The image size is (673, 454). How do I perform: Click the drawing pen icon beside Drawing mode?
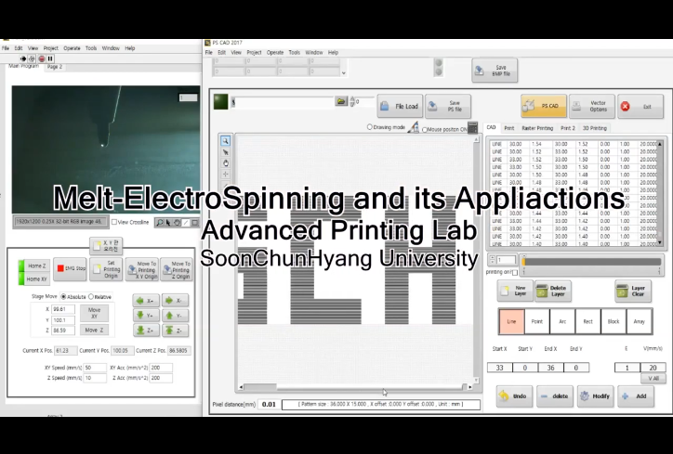tap(414, 127)
